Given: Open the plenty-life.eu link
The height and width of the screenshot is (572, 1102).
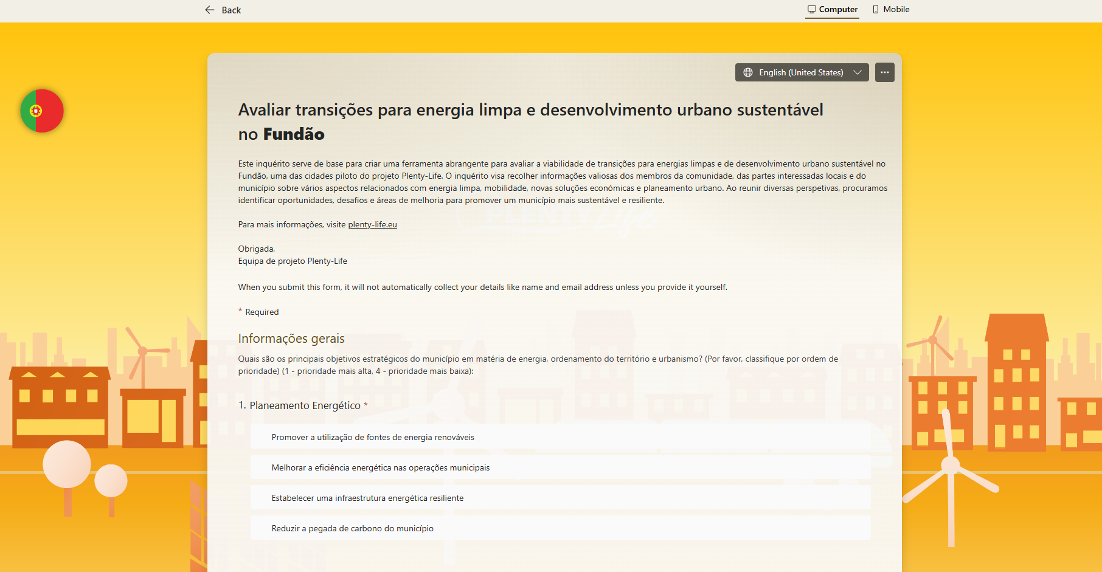Looking at the screenshot, I should point(372,225).
